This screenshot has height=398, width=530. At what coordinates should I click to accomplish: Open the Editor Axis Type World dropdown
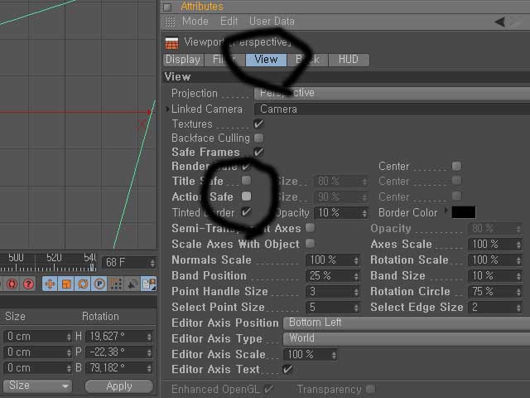(407, 338)
